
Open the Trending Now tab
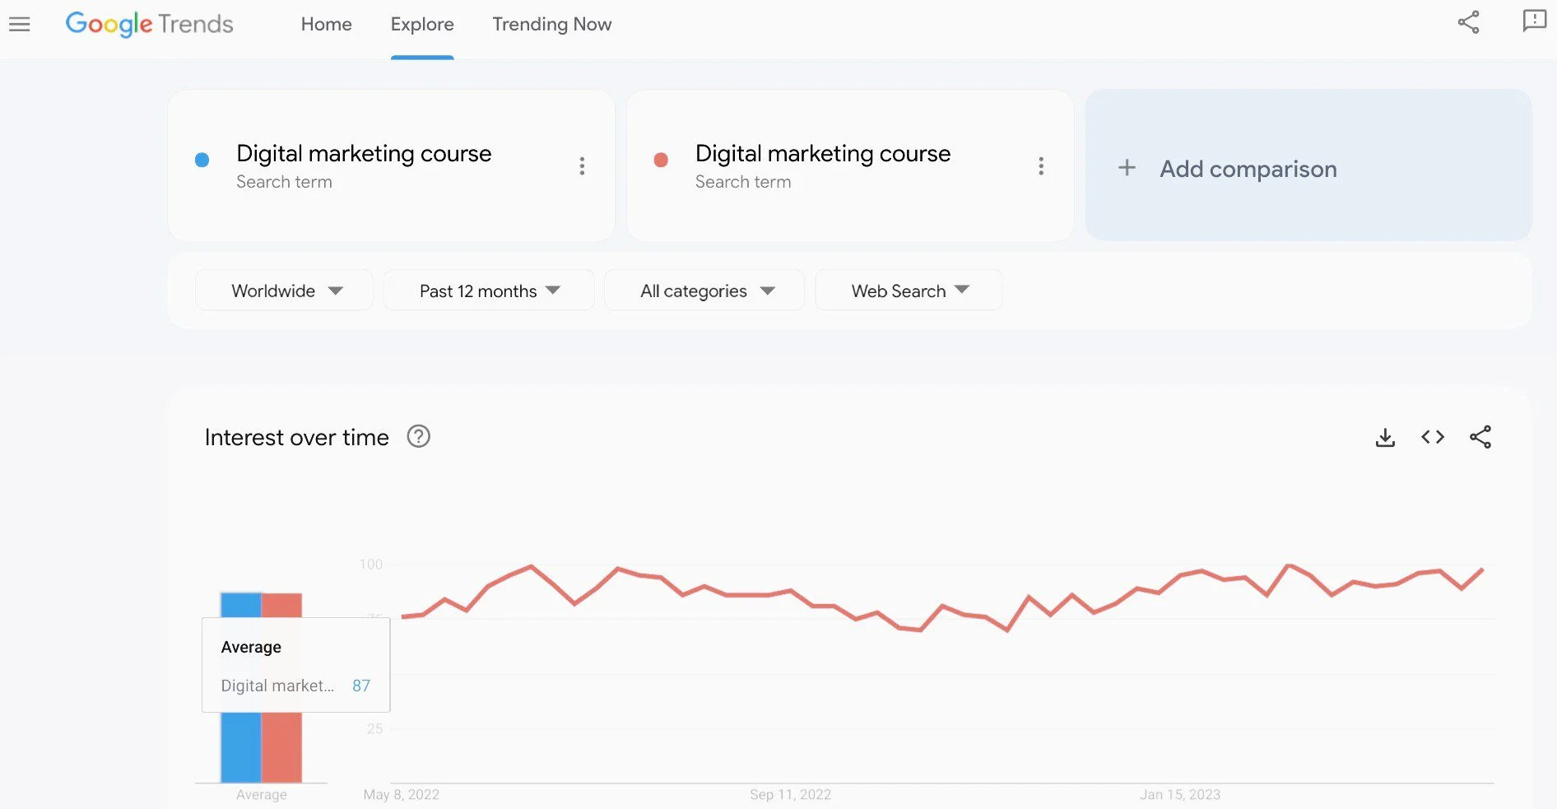(x=552, y=25)
